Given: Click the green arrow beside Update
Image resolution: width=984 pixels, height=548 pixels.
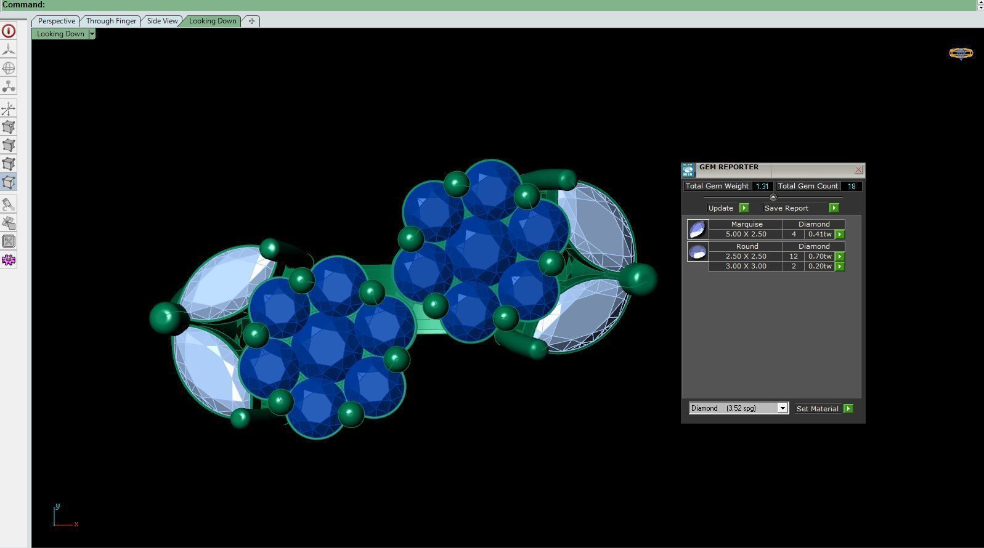Looking at the screenshot, I should point(744,208).
